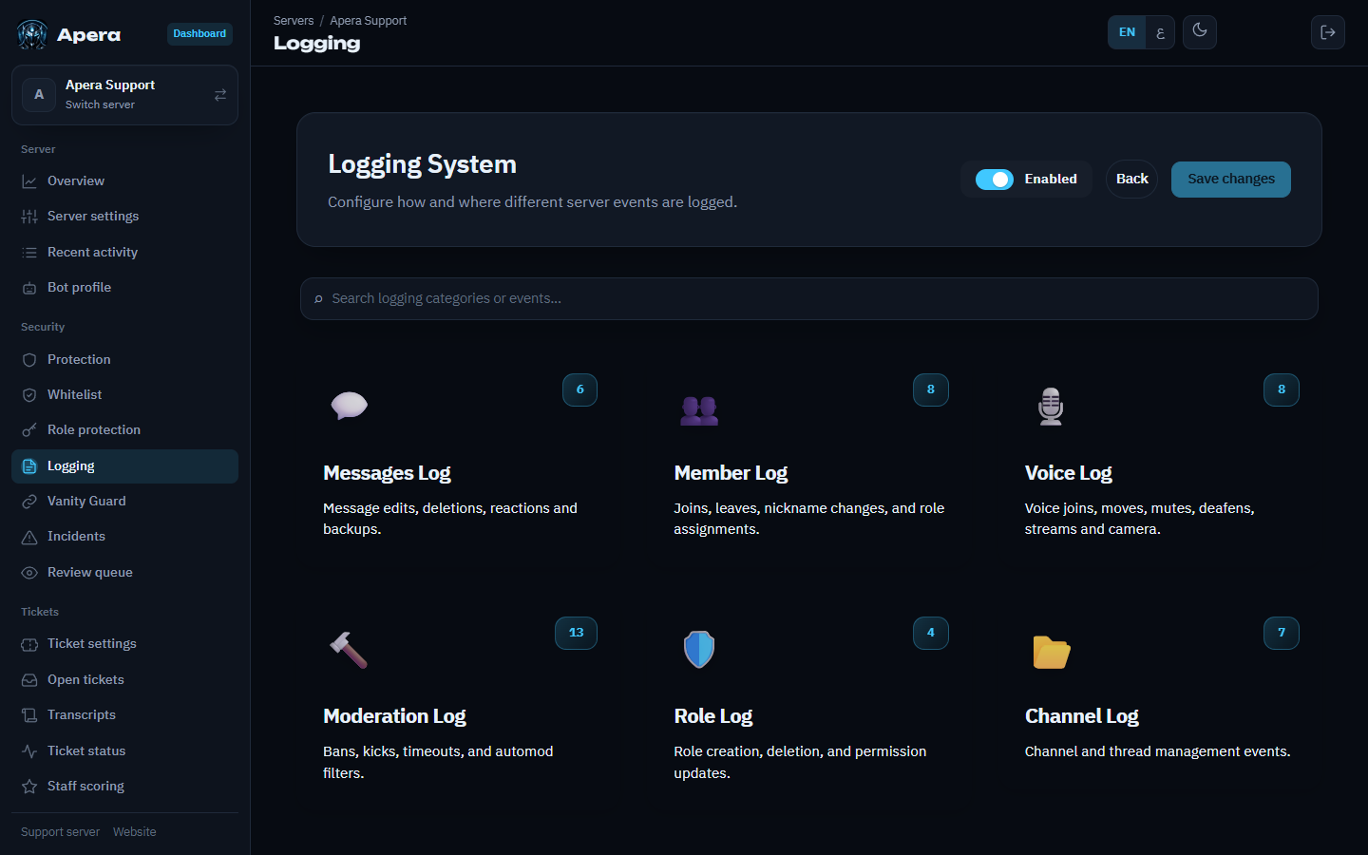Click the Messages Log count badge 6
Image resolution: width=1368 pixels, height=855 pixels.
tap(579, 389)
